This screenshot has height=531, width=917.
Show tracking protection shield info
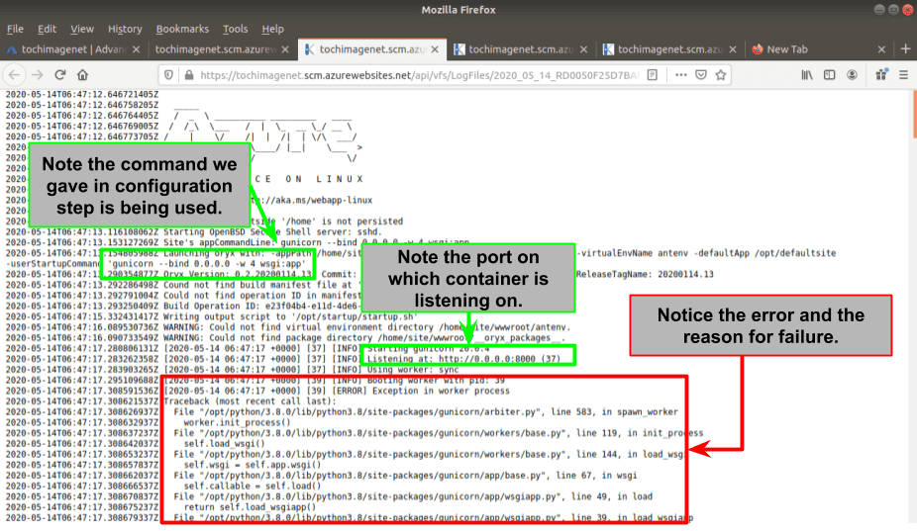169,75
